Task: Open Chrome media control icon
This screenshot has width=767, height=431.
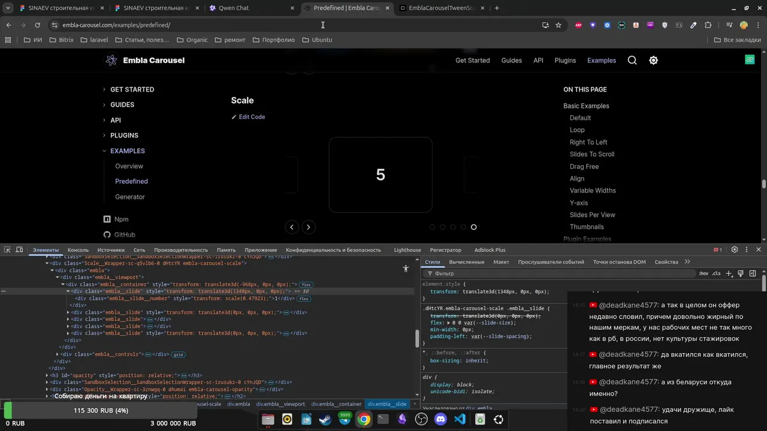Action: click(729, 25)
